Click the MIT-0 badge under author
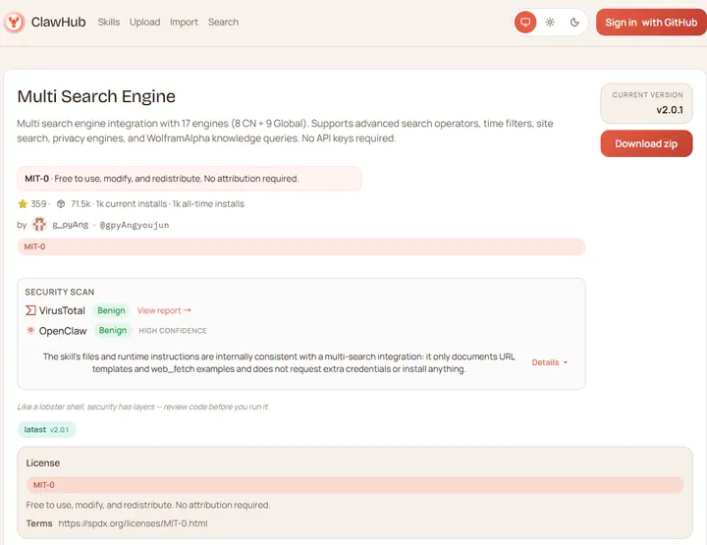707x545 pixels. [x=301, y=246]
